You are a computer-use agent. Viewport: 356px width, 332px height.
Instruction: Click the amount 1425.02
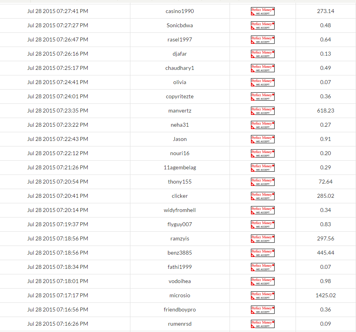[326, 295]
